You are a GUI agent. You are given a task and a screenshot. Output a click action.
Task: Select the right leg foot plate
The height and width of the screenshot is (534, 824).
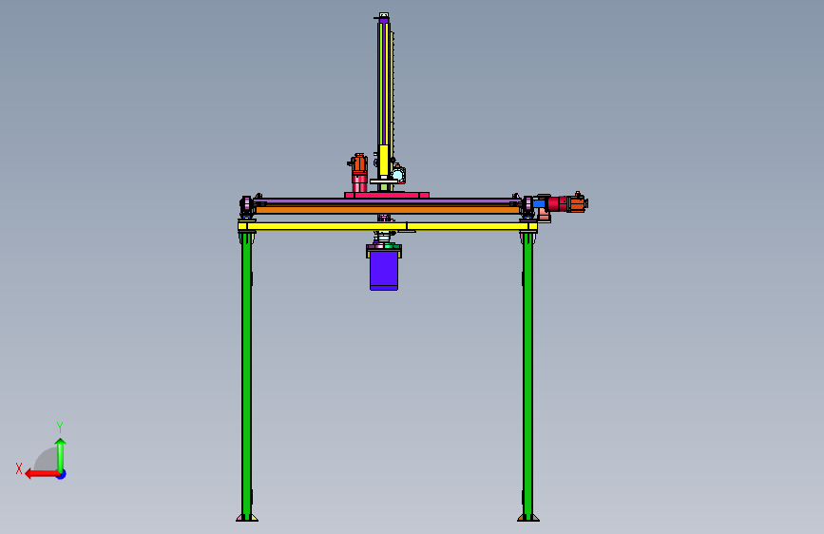528,518
